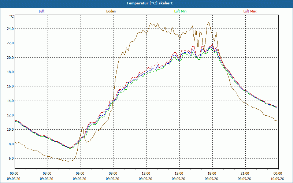Click the 09:00 time axis label

point(114,173)
